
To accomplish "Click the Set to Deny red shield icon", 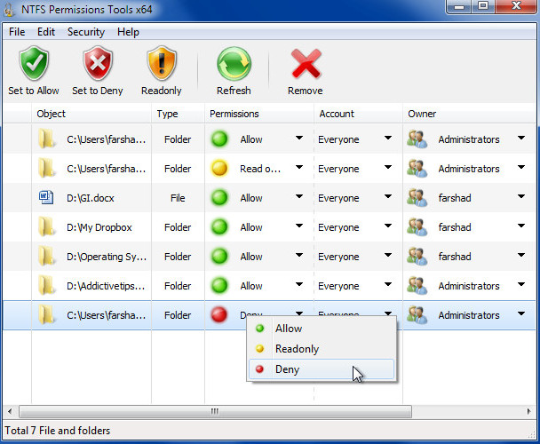I will (98, 64).
